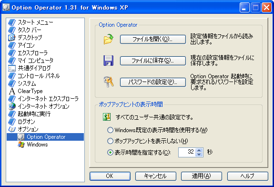This screenshot has width=274, height=187.
Task: Select ClearType in the tree
Action: pos(30,91)
